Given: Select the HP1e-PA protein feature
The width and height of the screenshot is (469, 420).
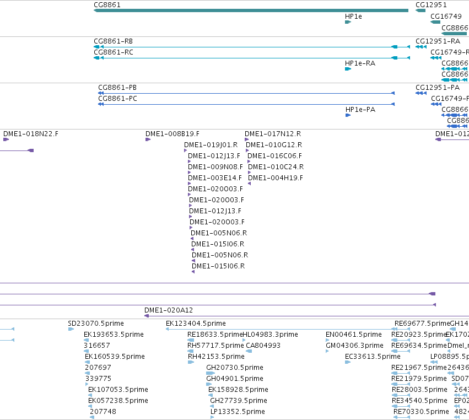Looking at the screenshot, I should click(x=348, y=115).
